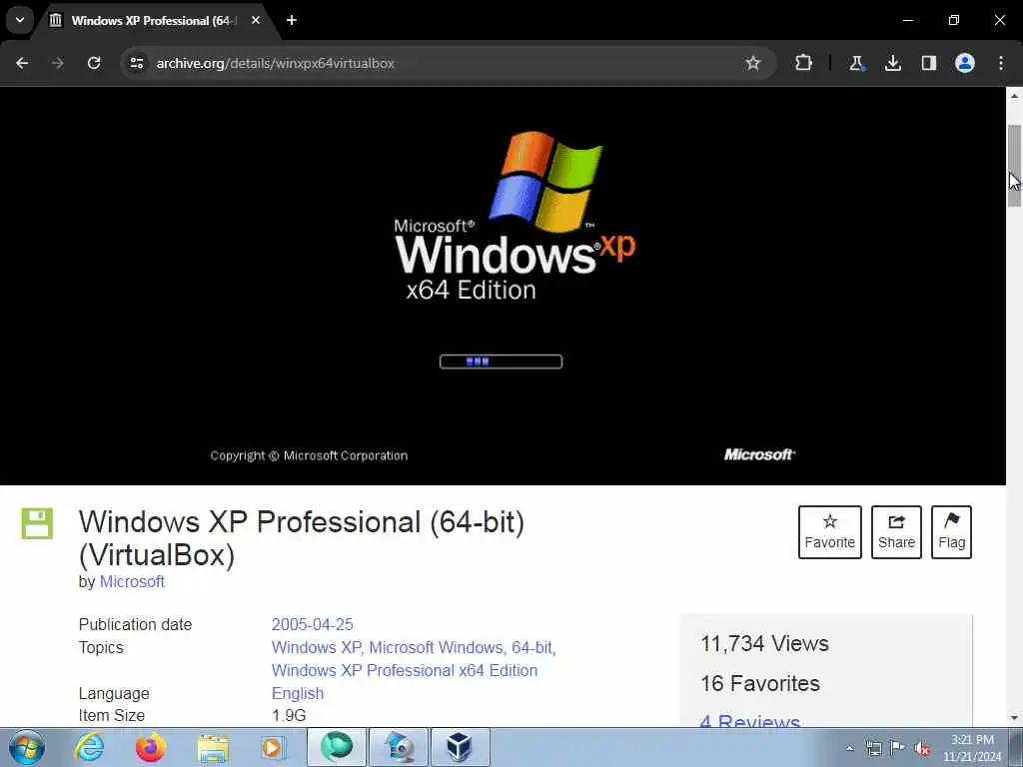Open Windows XP Professional x64 Edition topic

point(405,670)
